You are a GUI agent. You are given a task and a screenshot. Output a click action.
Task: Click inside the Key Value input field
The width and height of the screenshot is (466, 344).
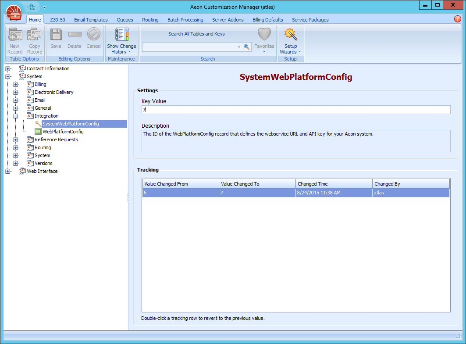click(294, 110)
